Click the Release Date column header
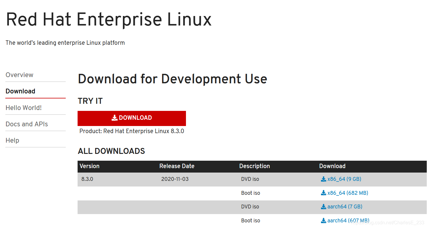This screenshot has width=427, height=228. point(177,166)
